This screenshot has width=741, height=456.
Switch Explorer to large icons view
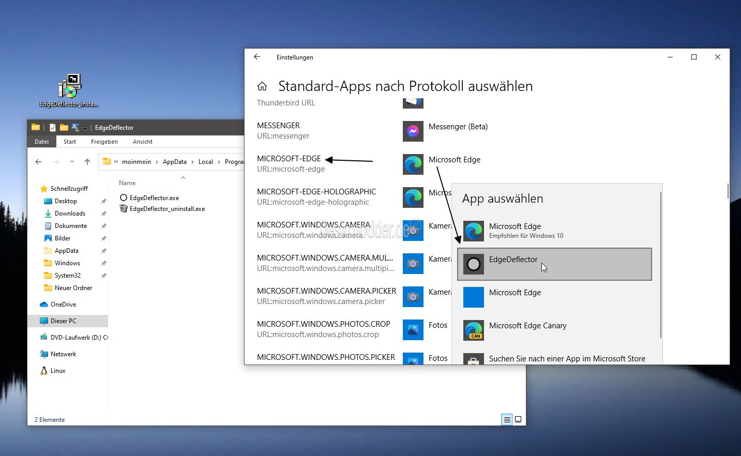[x=518, y=419]
